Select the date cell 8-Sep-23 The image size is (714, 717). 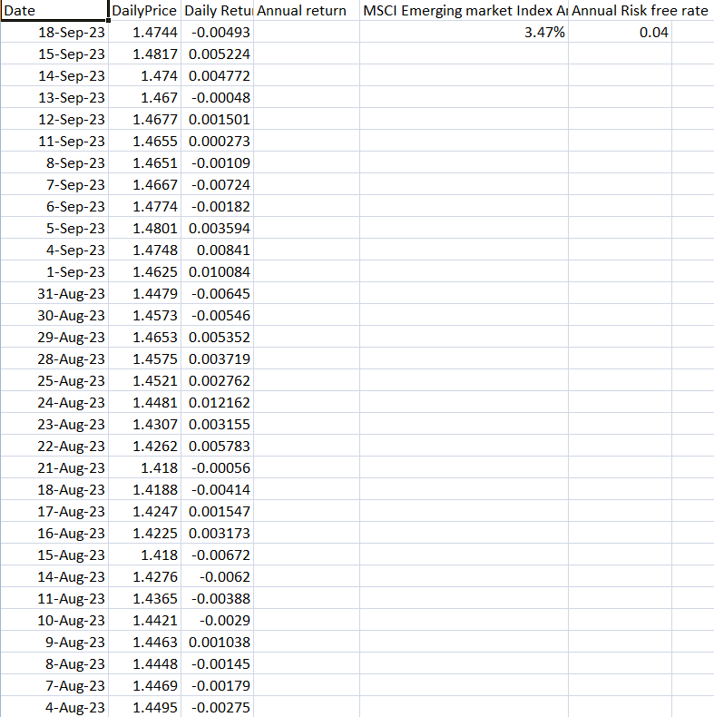(54, 162)
